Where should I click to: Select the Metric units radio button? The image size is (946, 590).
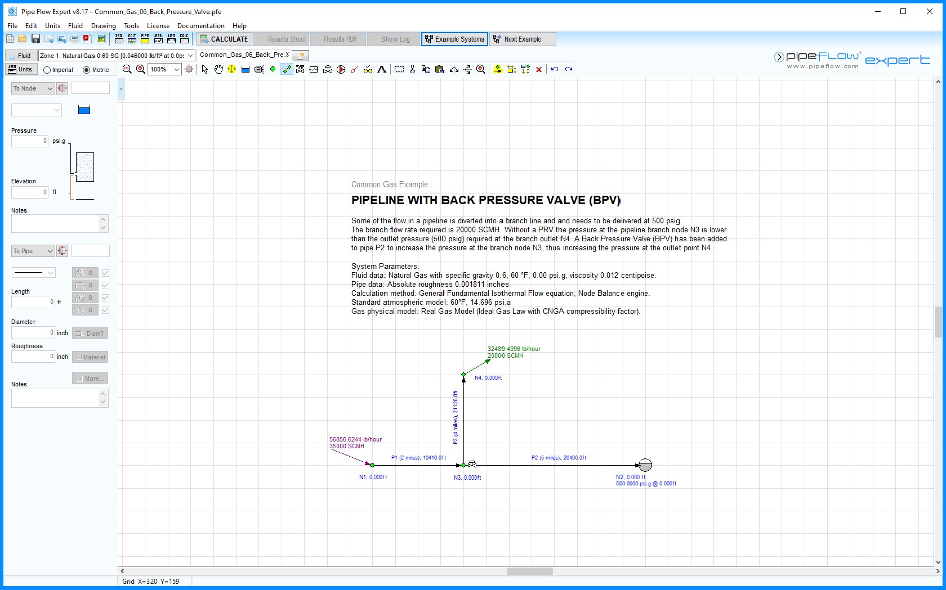(x=87, y=70)
